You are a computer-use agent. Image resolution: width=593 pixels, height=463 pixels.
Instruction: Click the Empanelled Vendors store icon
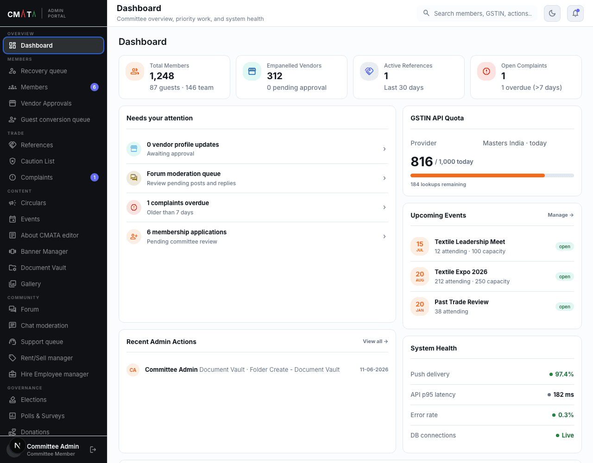252,71
